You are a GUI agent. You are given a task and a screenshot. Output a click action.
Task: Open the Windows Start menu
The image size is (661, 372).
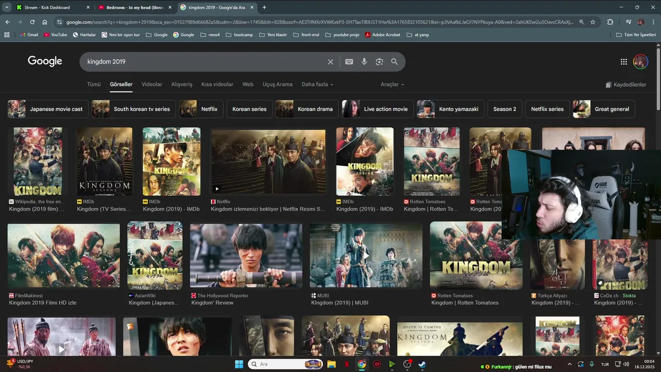pos(239,364)
